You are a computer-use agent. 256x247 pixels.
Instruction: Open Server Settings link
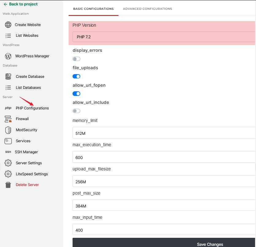[29, 163]
